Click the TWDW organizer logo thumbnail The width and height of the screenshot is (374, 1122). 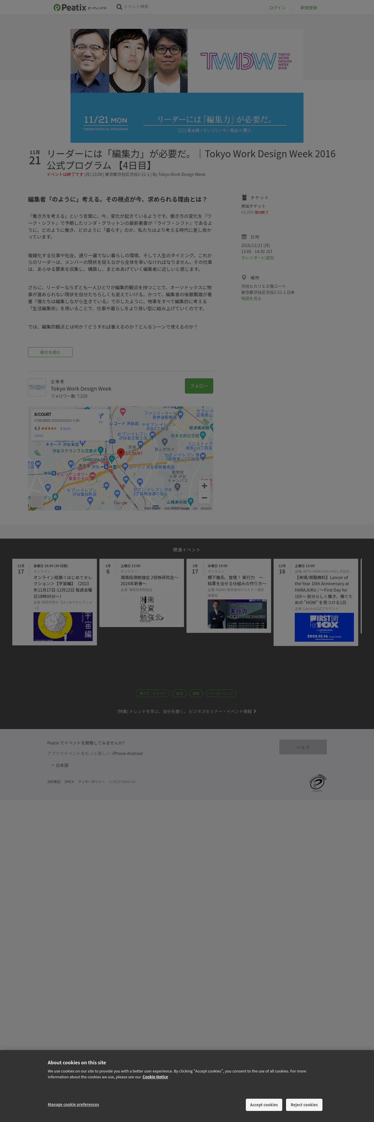[x=37, y=387]
